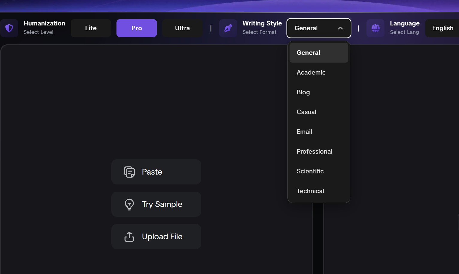Select the Technical writing style

[319, 191]
